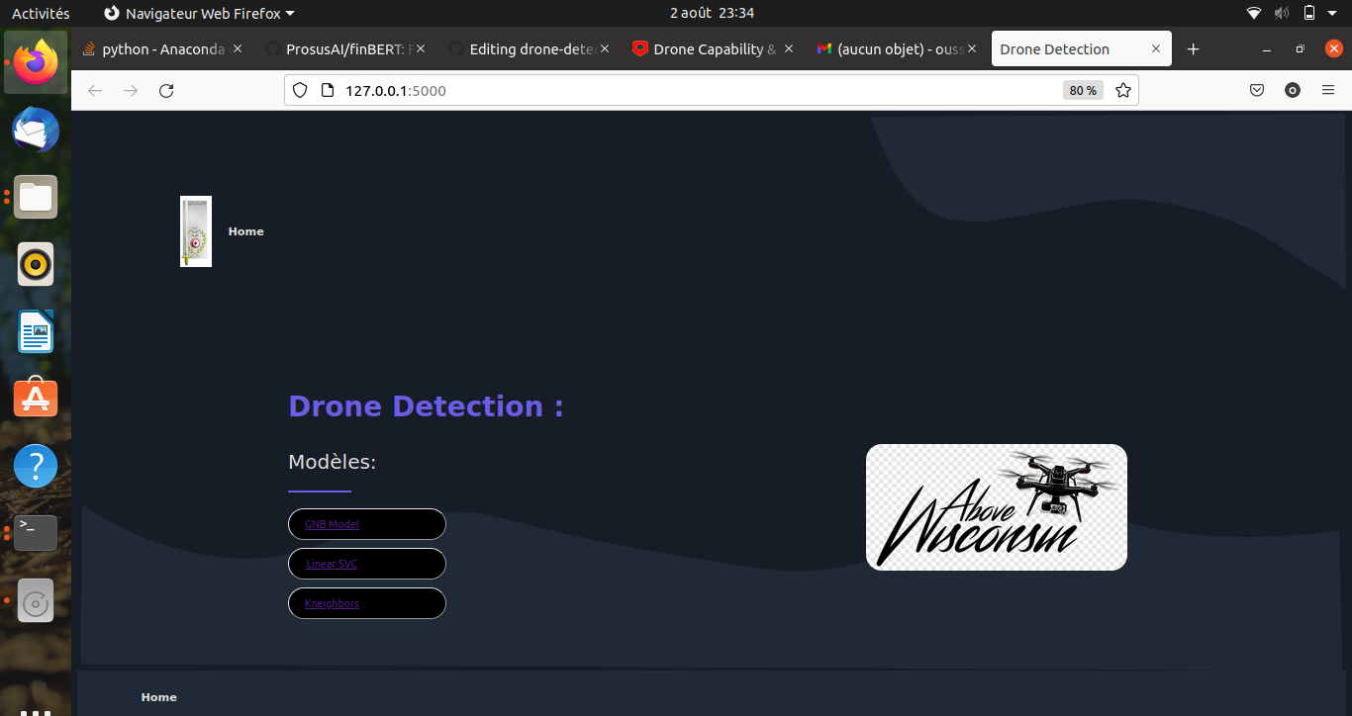This screenshot has width=1352, height=716.
Task: Reload the current page
Action: [166, 91]
